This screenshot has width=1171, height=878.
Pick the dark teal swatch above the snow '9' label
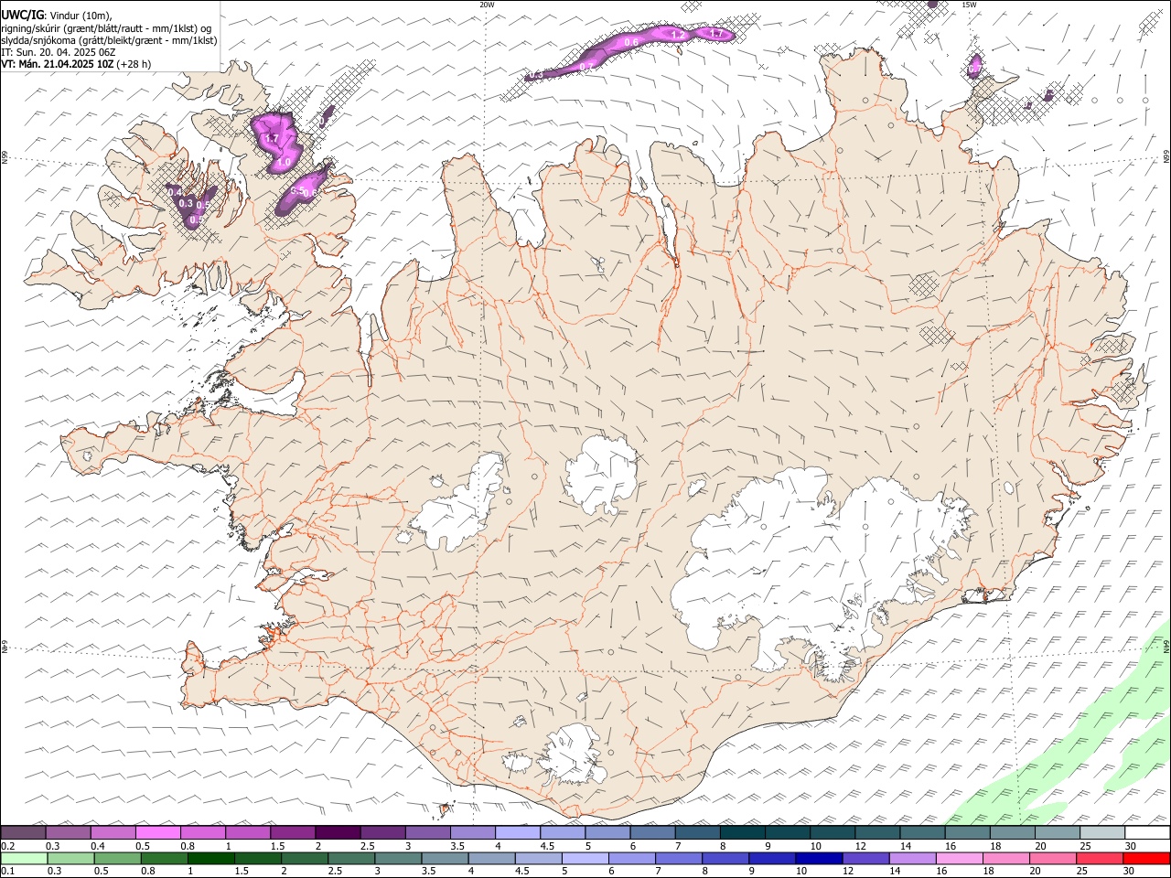tap(787, 832)
